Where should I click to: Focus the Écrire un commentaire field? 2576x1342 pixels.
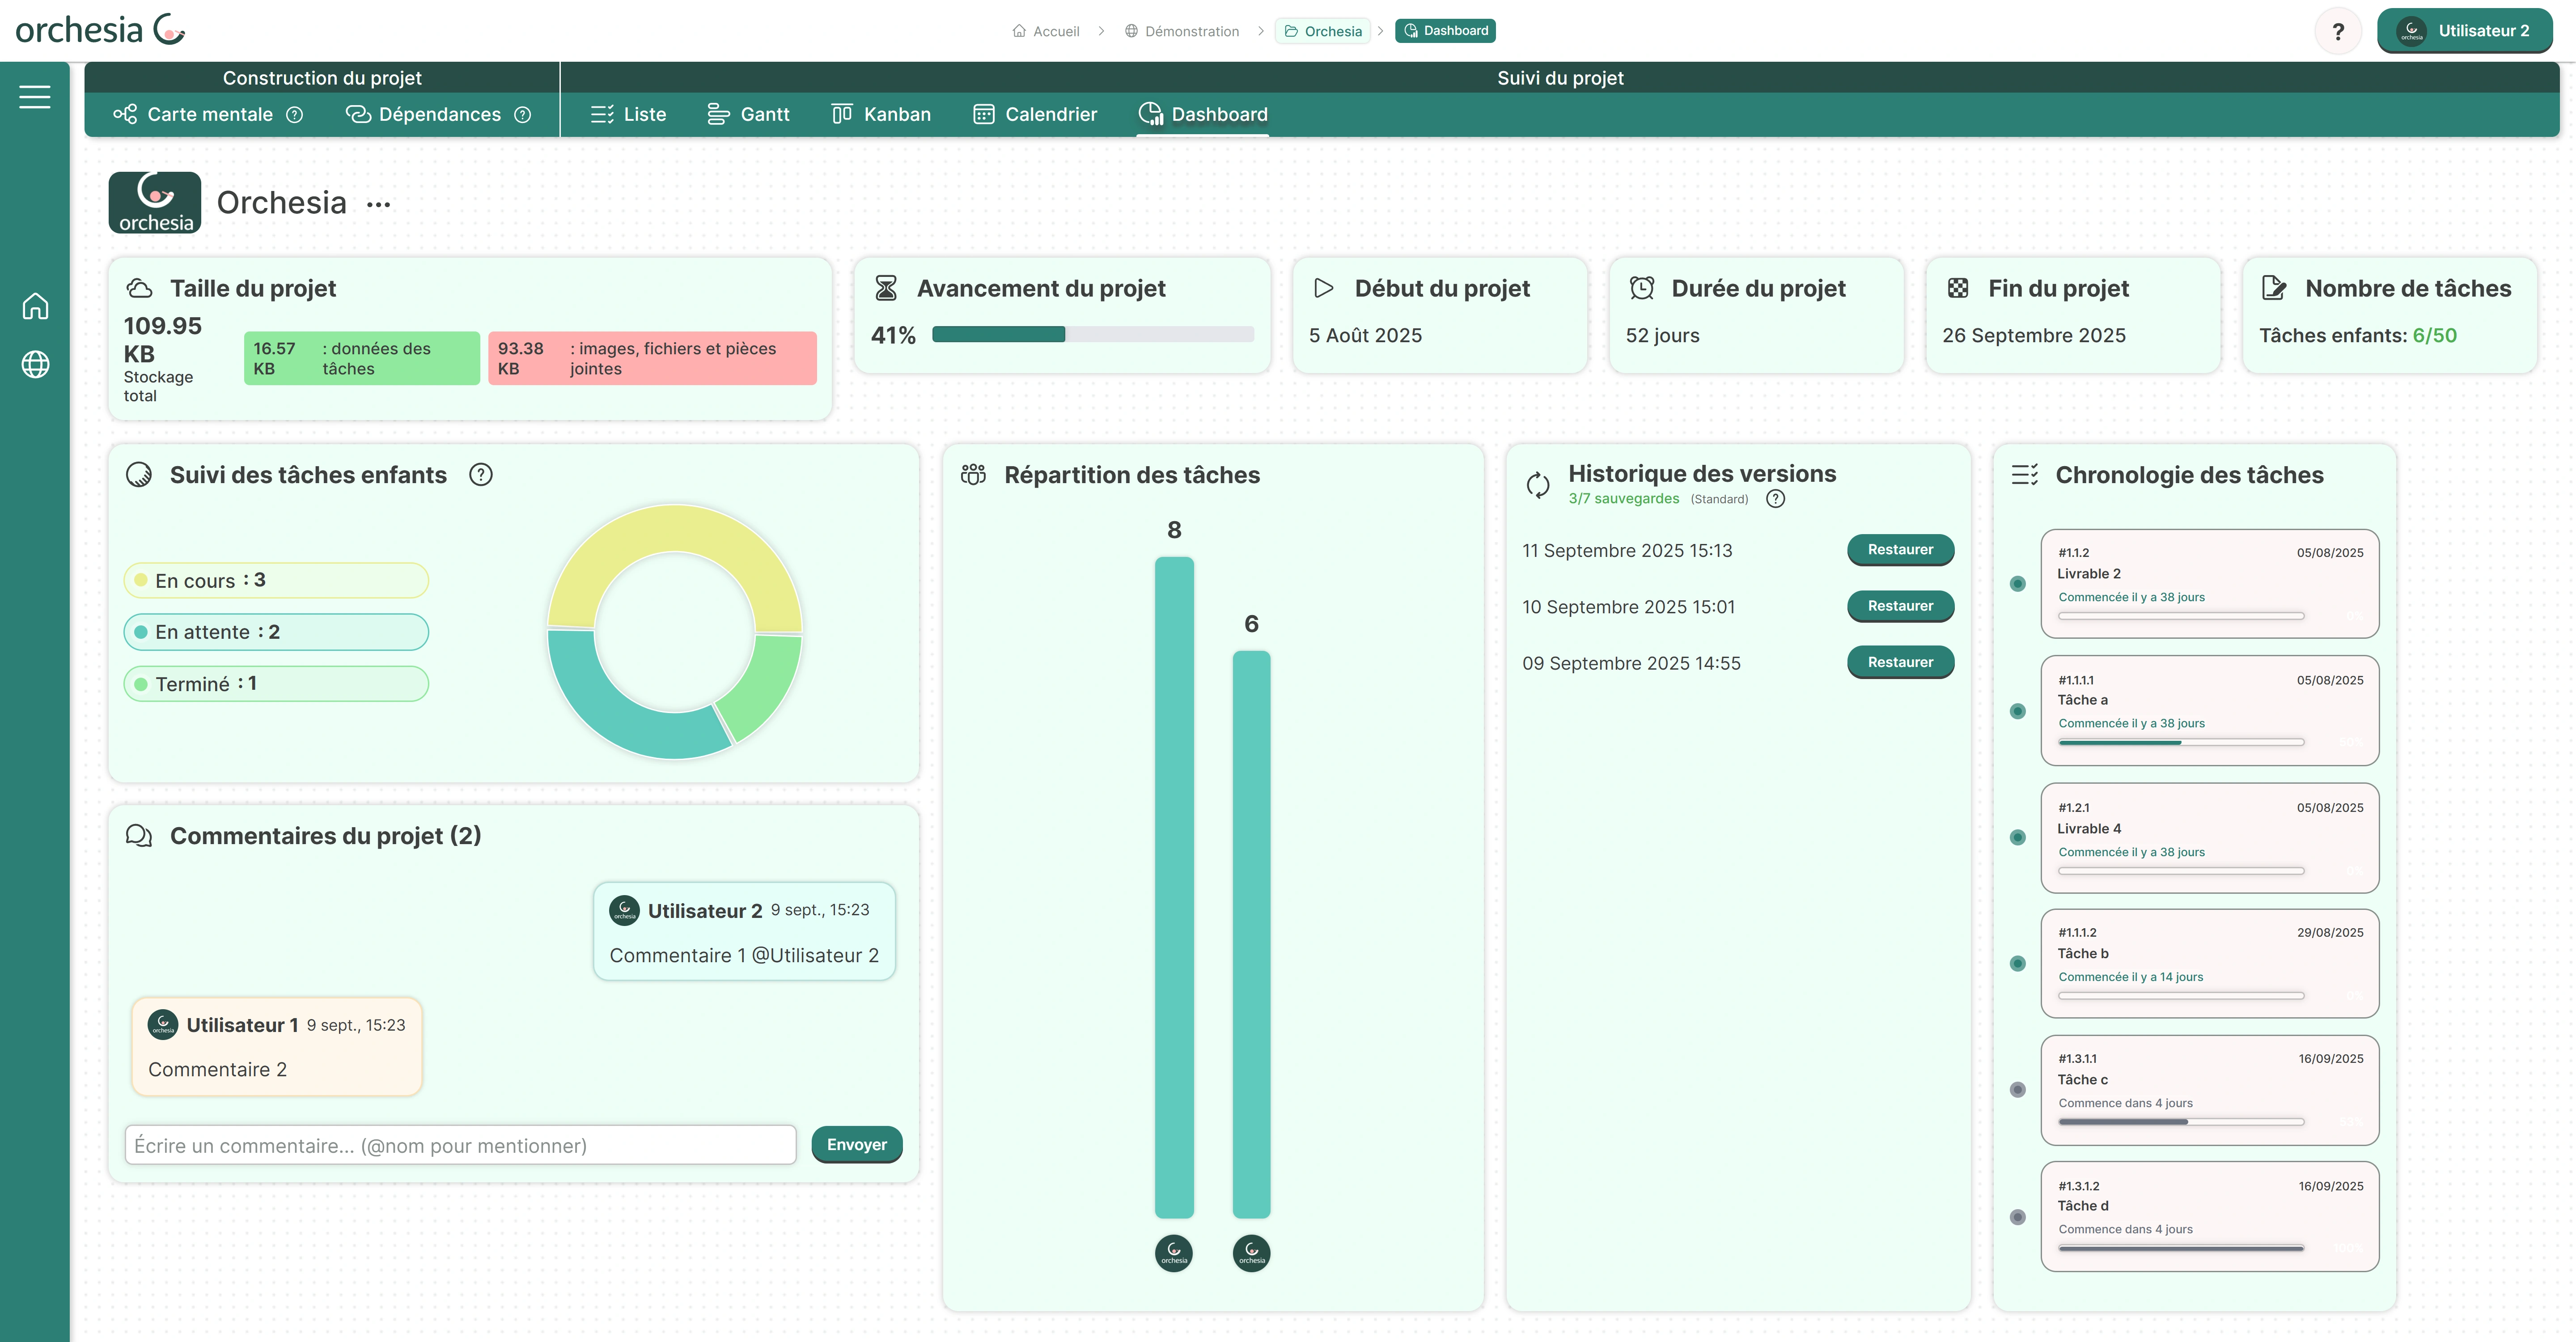pos(461,1145)
